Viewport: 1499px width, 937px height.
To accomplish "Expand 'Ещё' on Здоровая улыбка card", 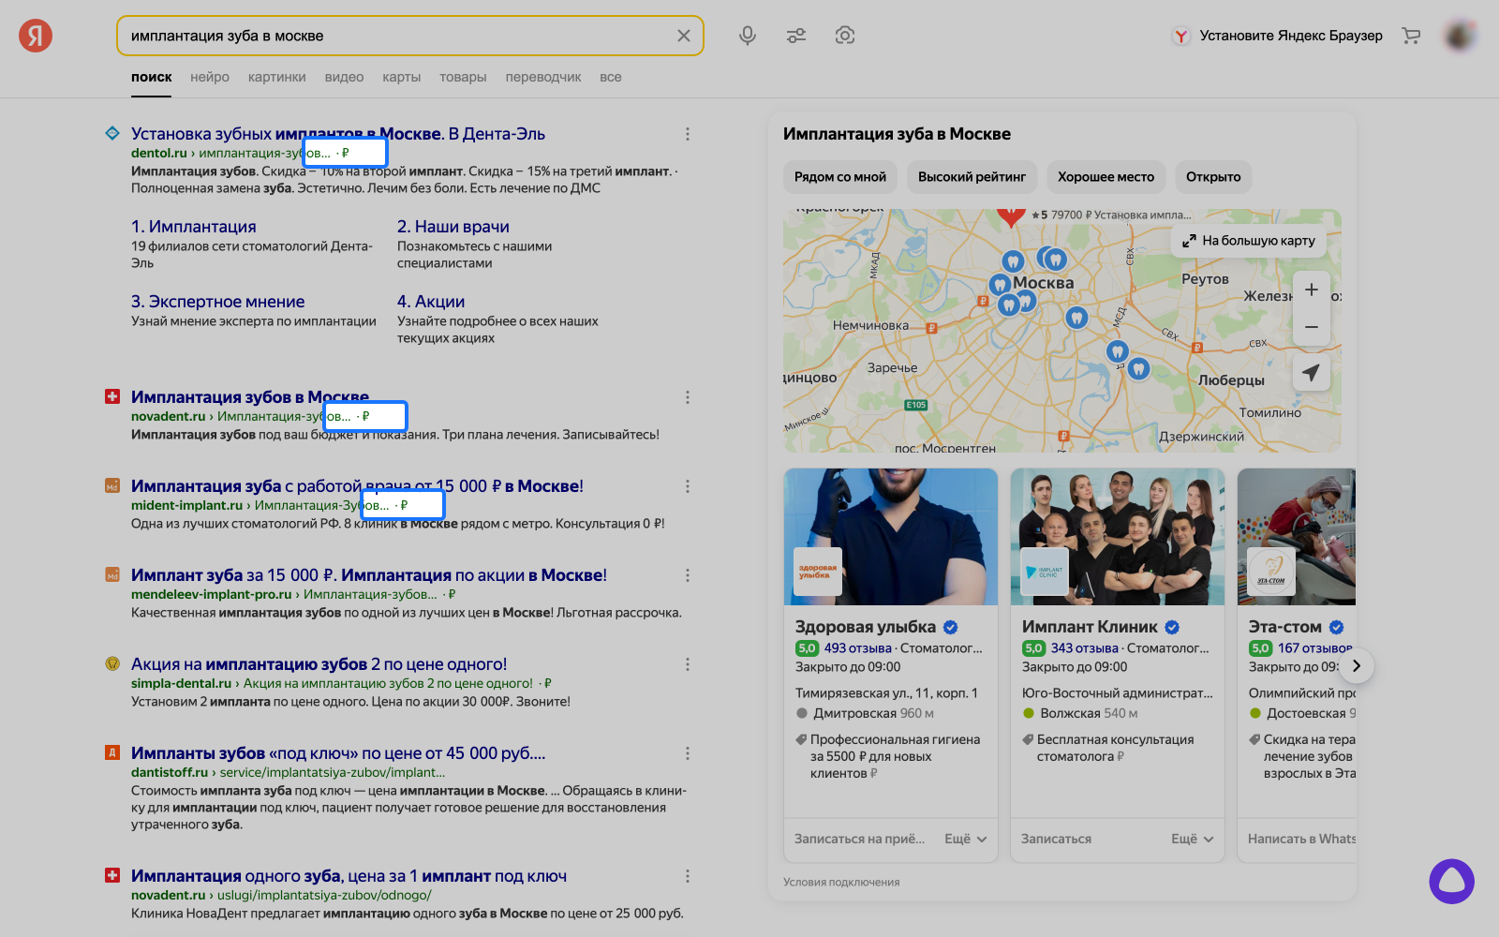I will coord(966,839).
